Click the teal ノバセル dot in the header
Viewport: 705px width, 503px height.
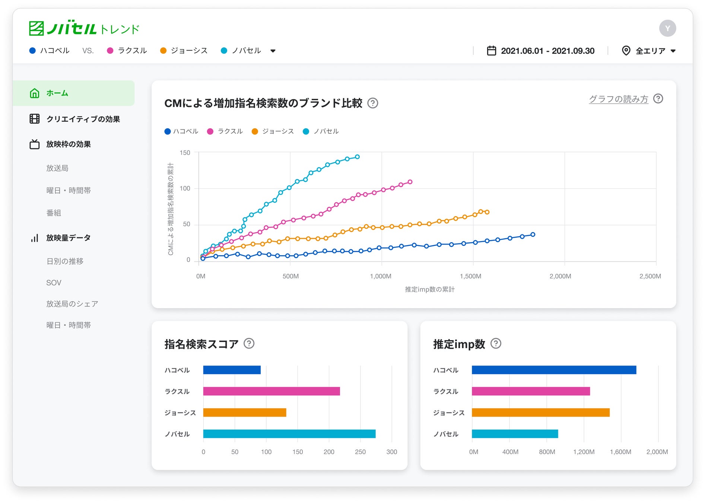(x=224, y=51)
